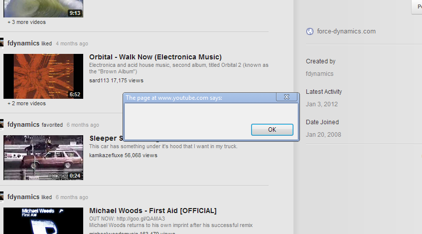The image size is (422, 234).
Task: Close the alert dialog with the X button
Action: coord(286,97)
